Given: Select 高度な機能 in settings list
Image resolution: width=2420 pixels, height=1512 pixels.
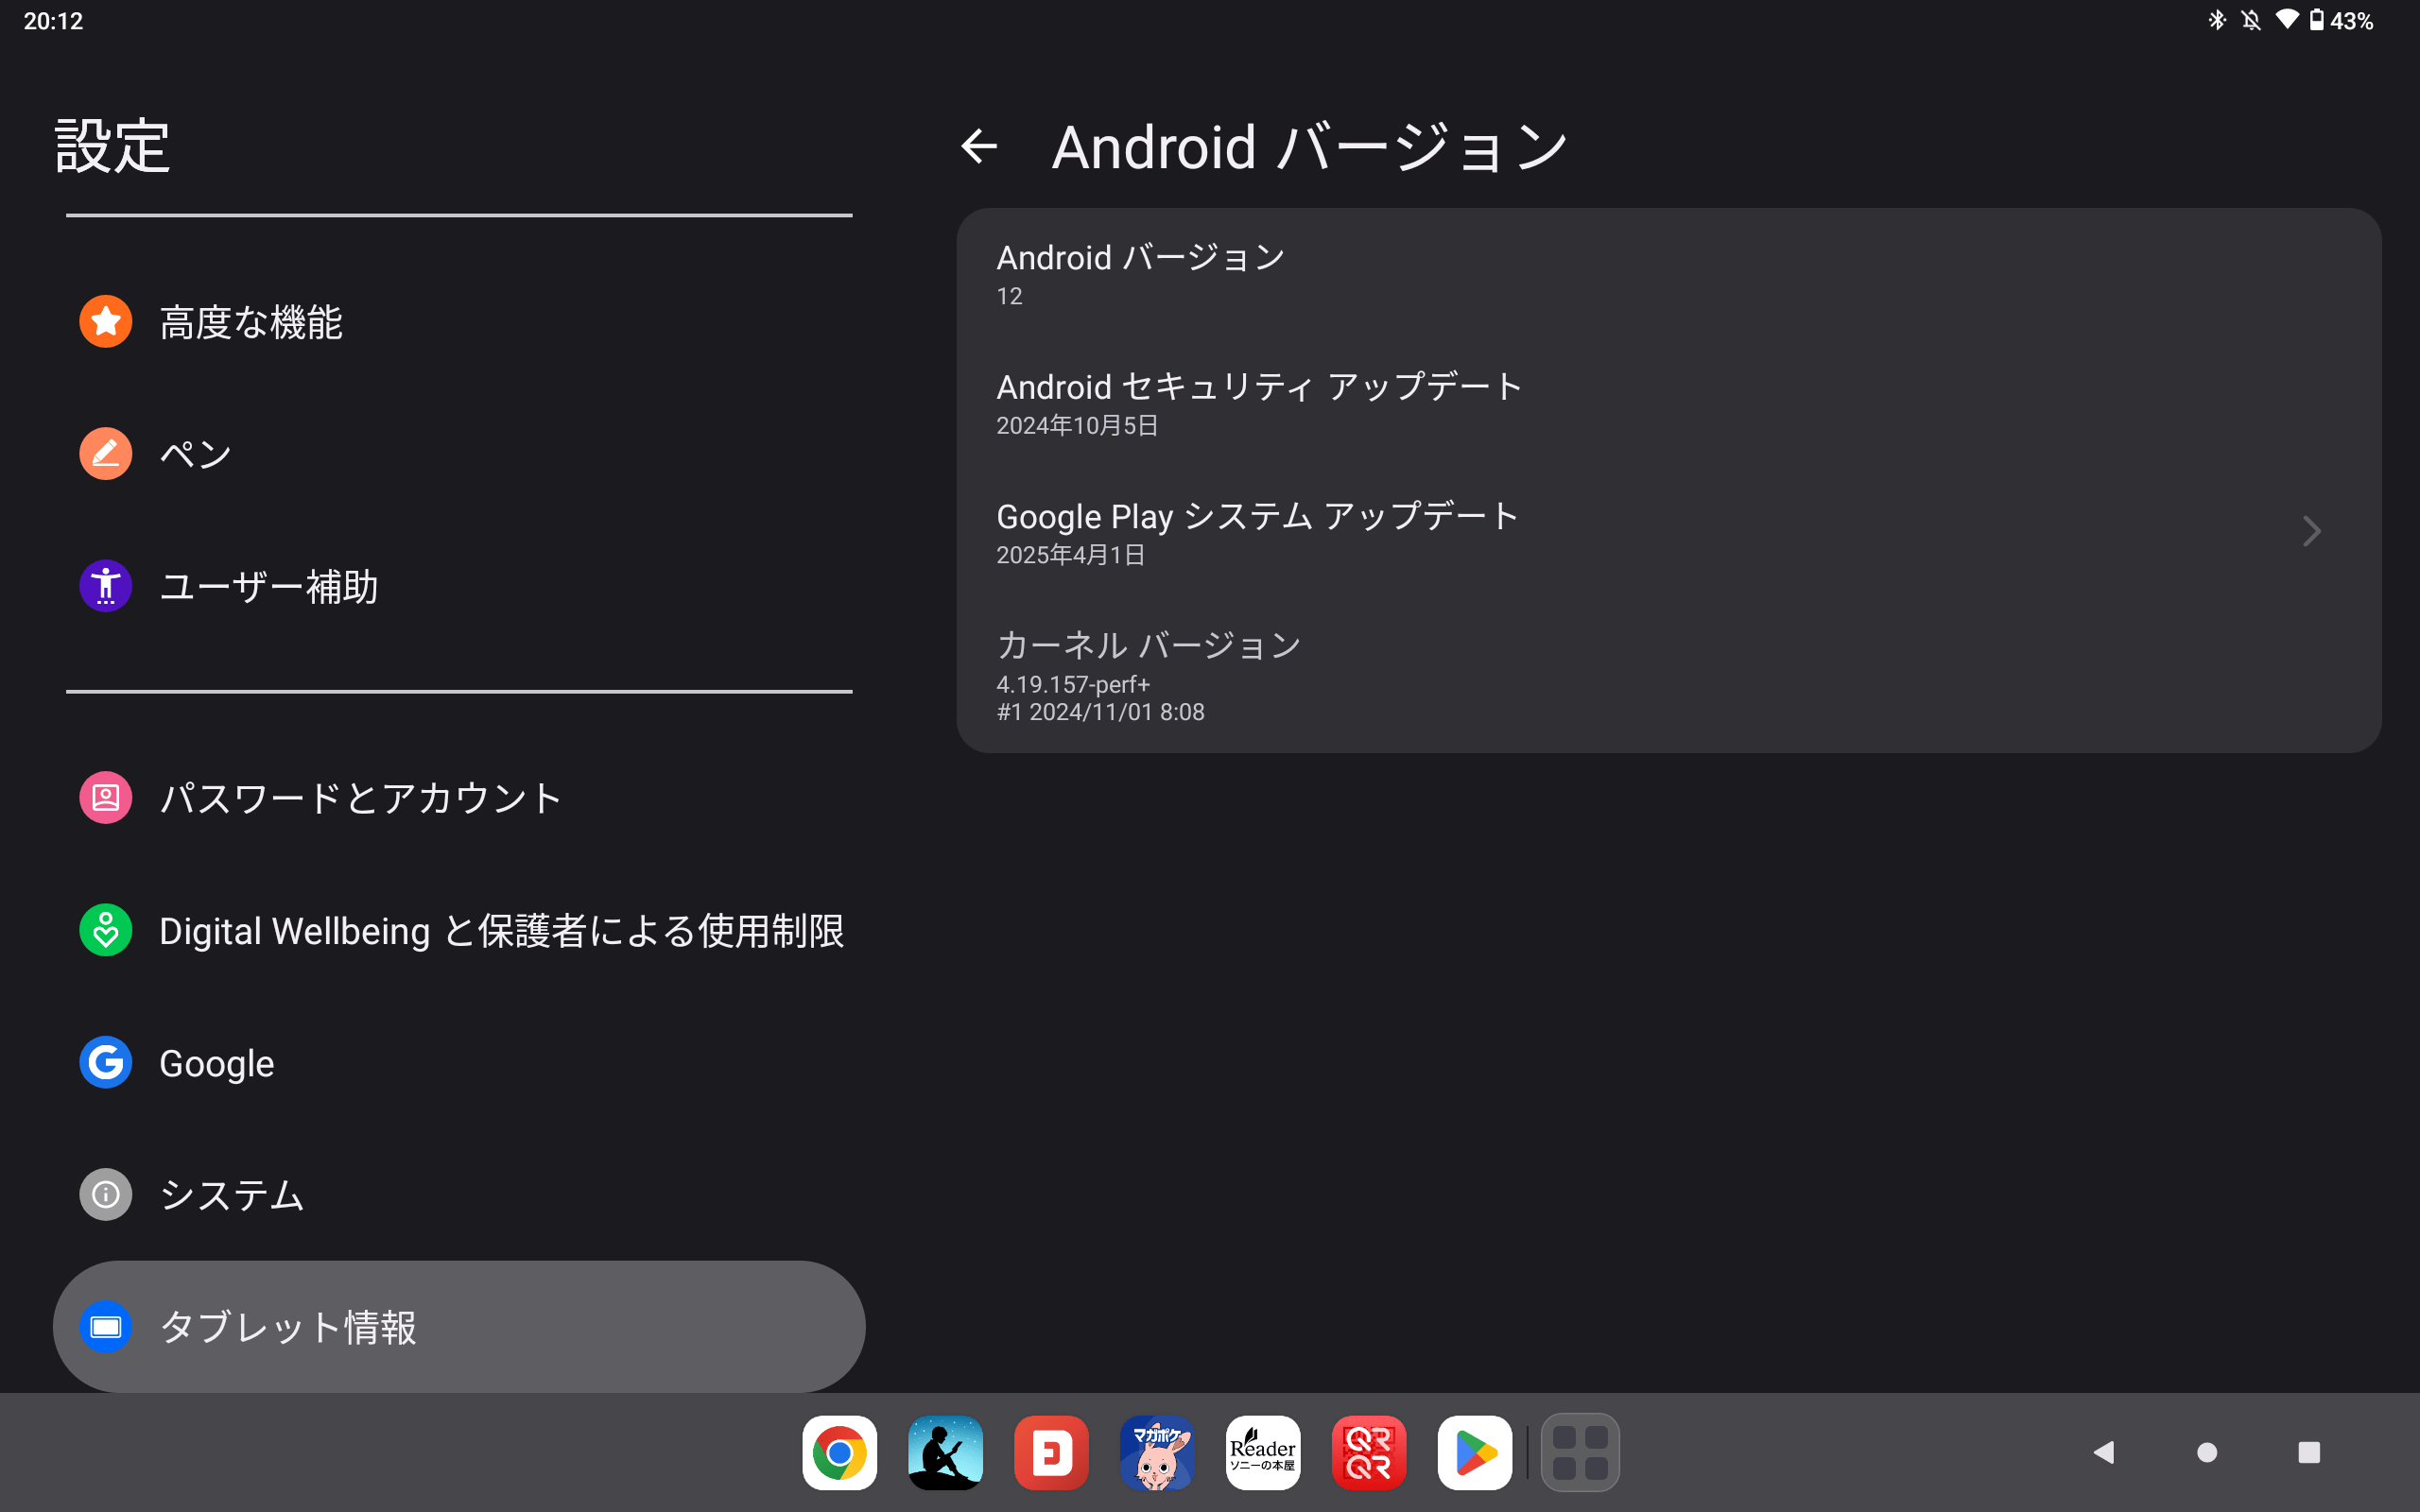Looking at the screenshot, I should tap(250, 322).
